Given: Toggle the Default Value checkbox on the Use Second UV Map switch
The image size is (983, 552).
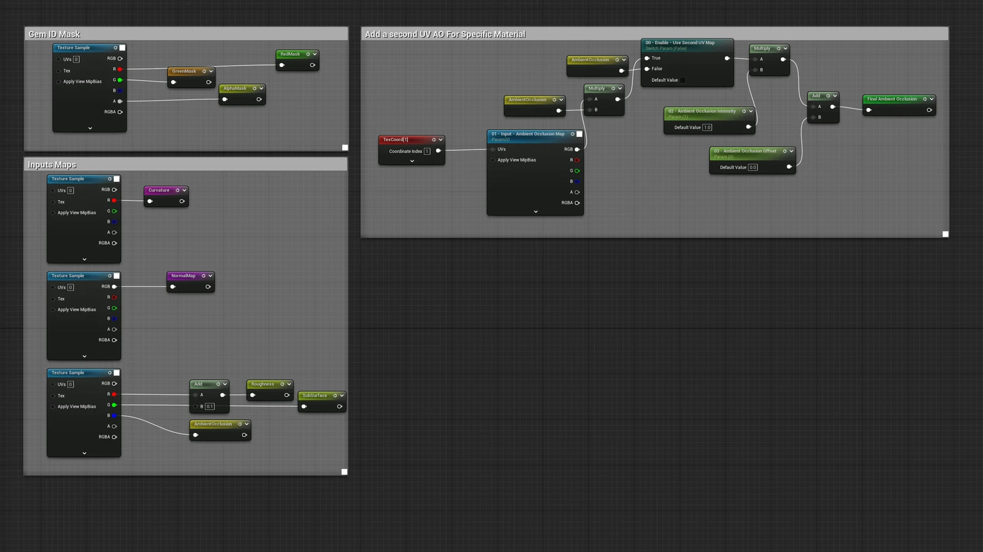Looking at the screenshot, I should pyautogui.click(x=683, y=80).
